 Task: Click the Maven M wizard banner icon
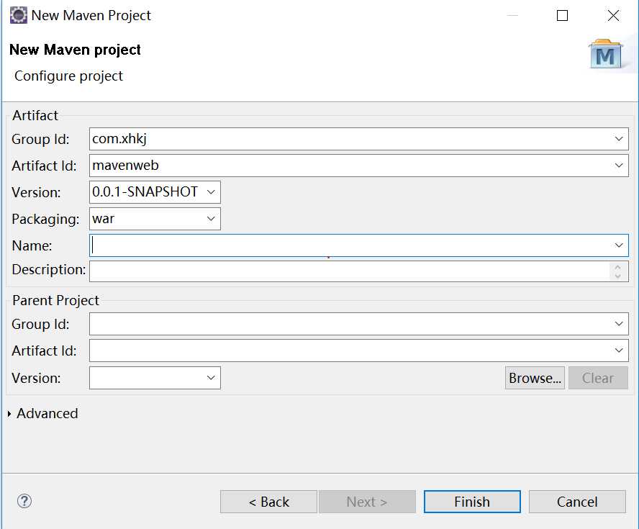606,54
